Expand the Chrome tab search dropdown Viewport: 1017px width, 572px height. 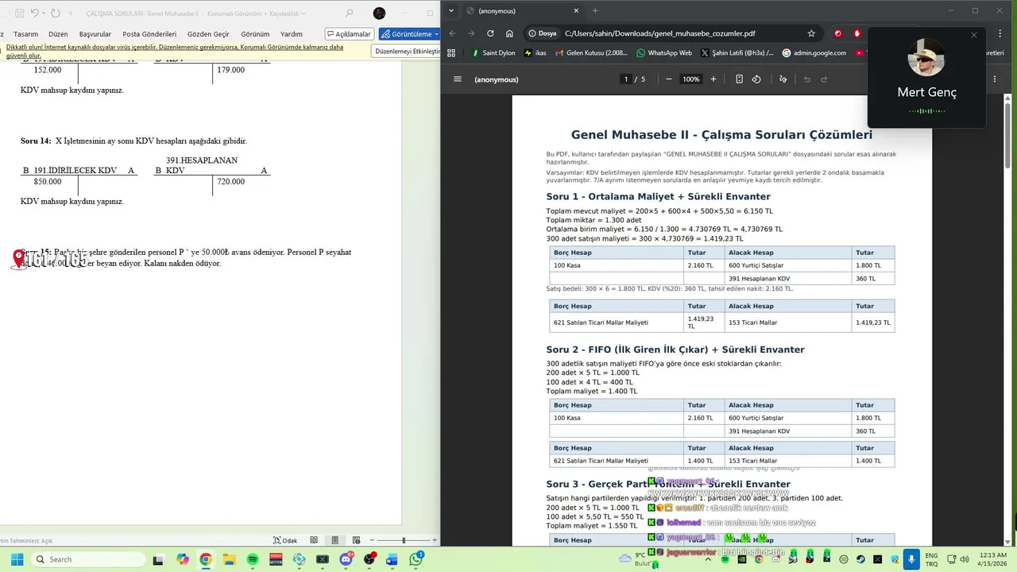[451, 11]
